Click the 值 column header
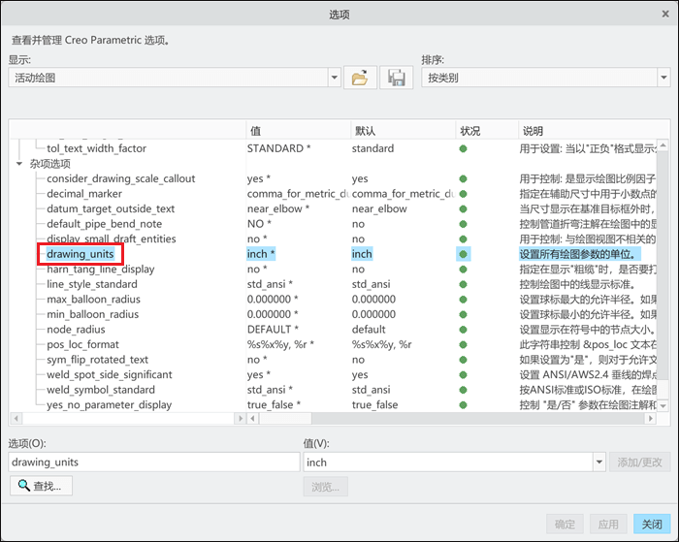 pyautogui.click(x=298, y=130)
